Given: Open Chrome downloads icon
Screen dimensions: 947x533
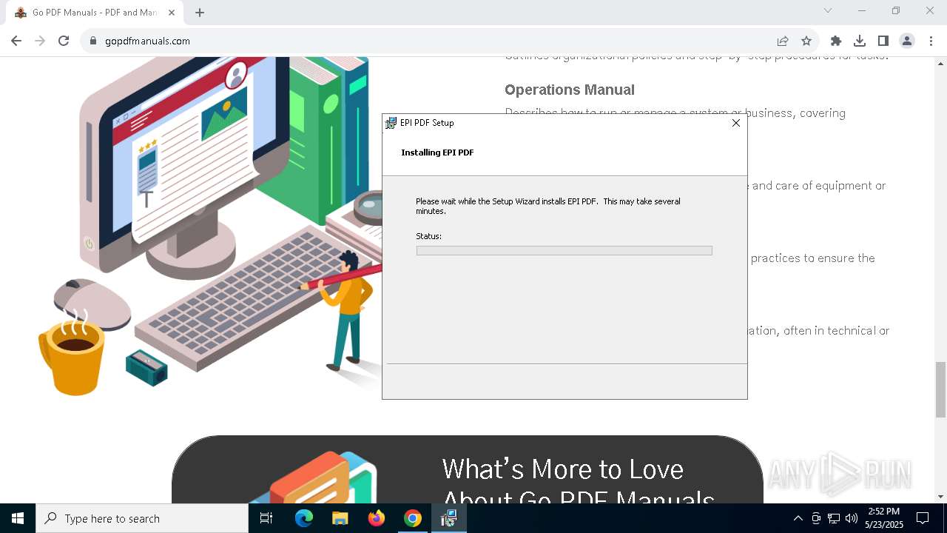Looking at the screenshot, I should tap(860, 41).
